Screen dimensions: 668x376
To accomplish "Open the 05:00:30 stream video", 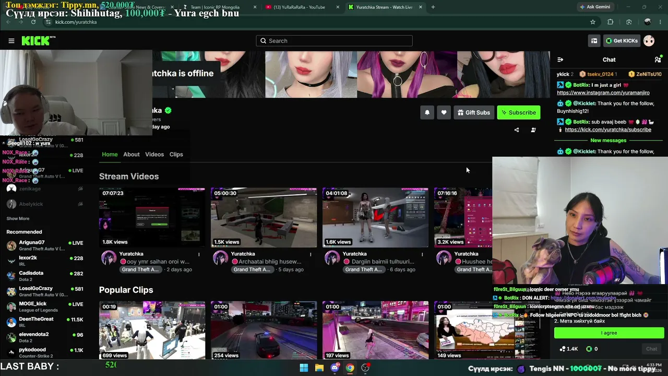I will coord(264,217).
